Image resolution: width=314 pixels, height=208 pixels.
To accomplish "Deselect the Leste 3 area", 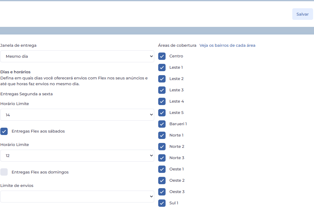I will tap(162, 90).
